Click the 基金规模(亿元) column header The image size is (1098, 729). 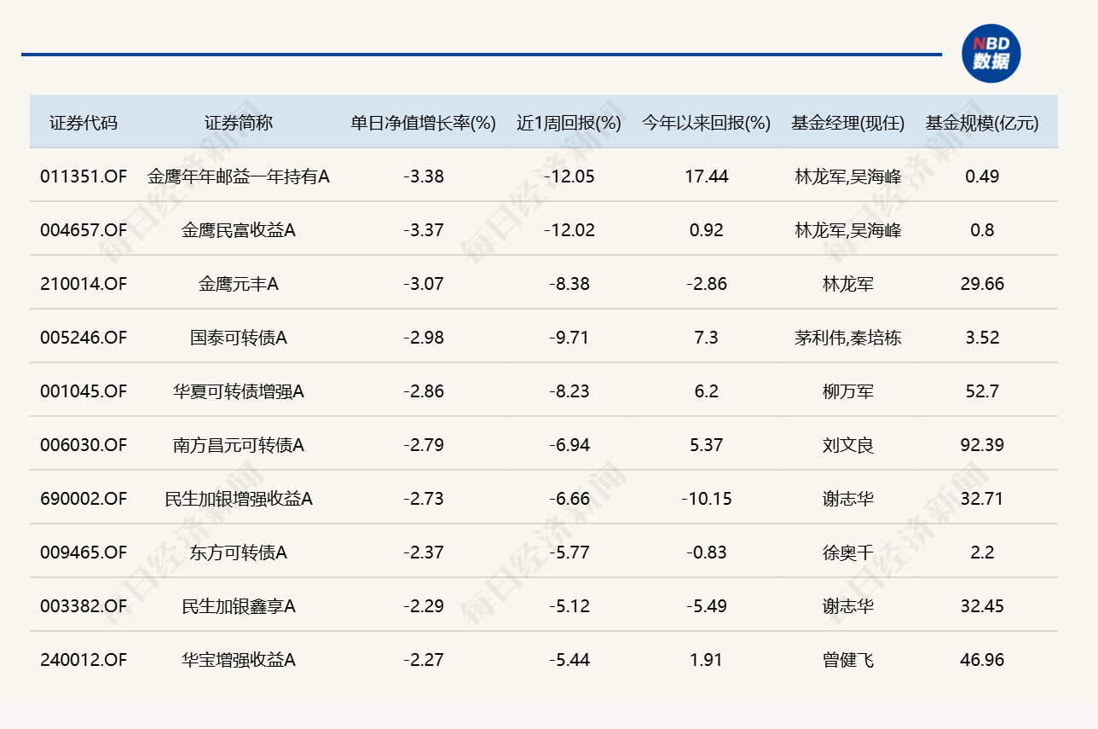coord(982,123)
